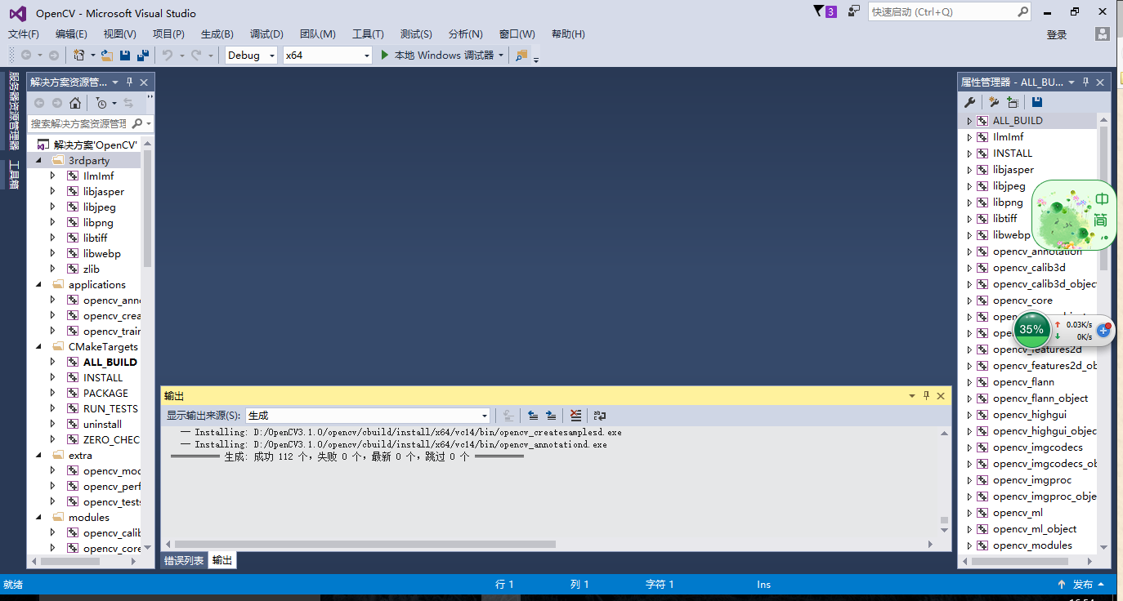
Task: Click the Undo icon in the toolbar
Action: pyautogui.click(x=168, y=55)
